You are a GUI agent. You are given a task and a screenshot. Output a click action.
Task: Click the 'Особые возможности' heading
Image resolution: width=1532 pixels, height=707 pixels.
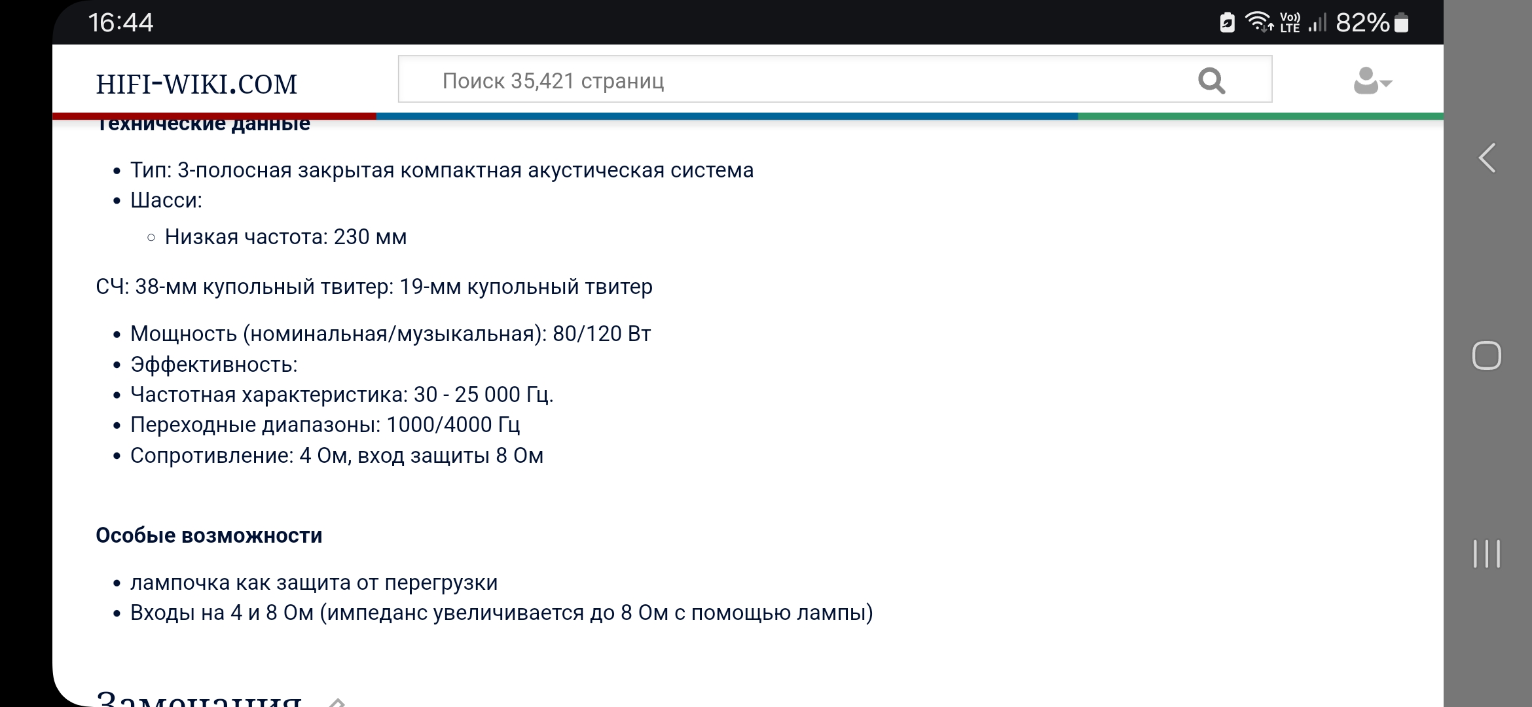click(209, 535)
